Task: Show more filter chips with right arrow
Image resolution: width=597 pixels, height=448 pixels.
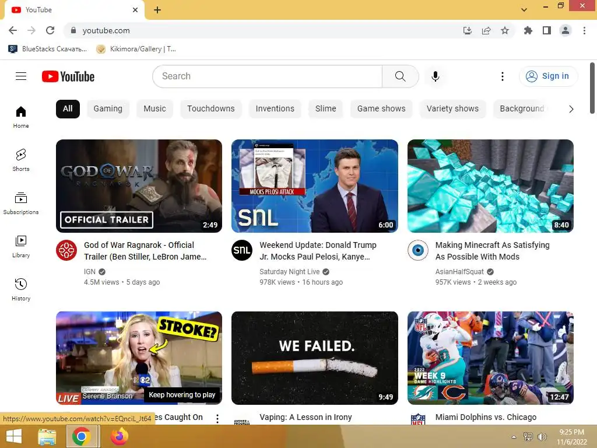Action: tap(571, 109)
